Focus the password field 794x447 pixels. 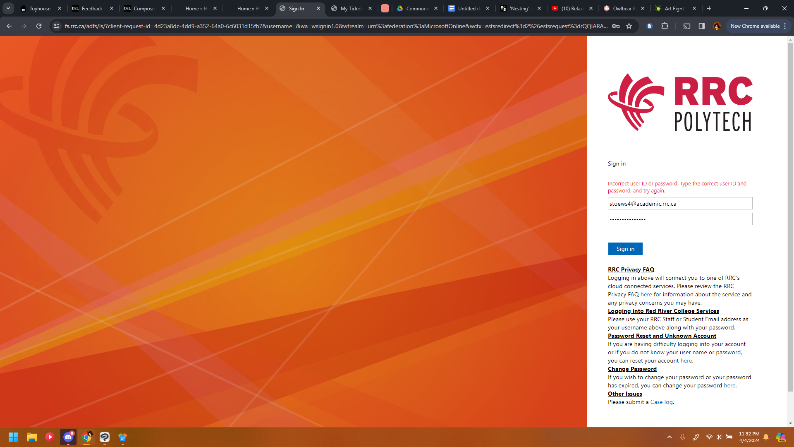(680, 219)
